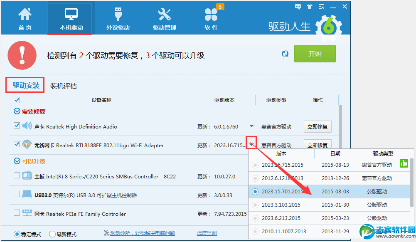Screen dimensions: 416x242
Task: Open the 软件 tab
Action: [x=211, y=19]
